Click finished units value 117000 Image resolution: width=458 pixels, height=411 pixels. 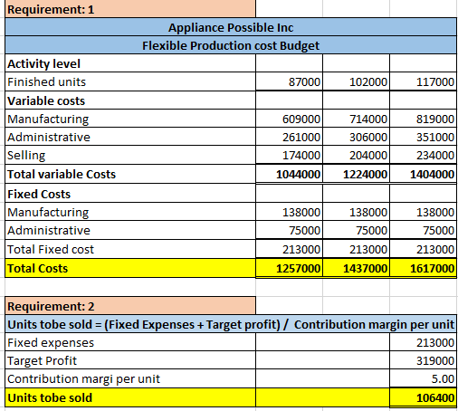(x=423, y=81)
